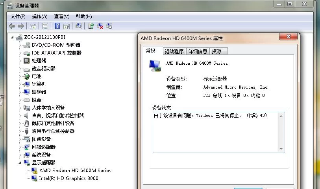The image size is (320, 189).
Task: Click the 磁盘驱动器 disk icon
Action: tap(26, 69)
